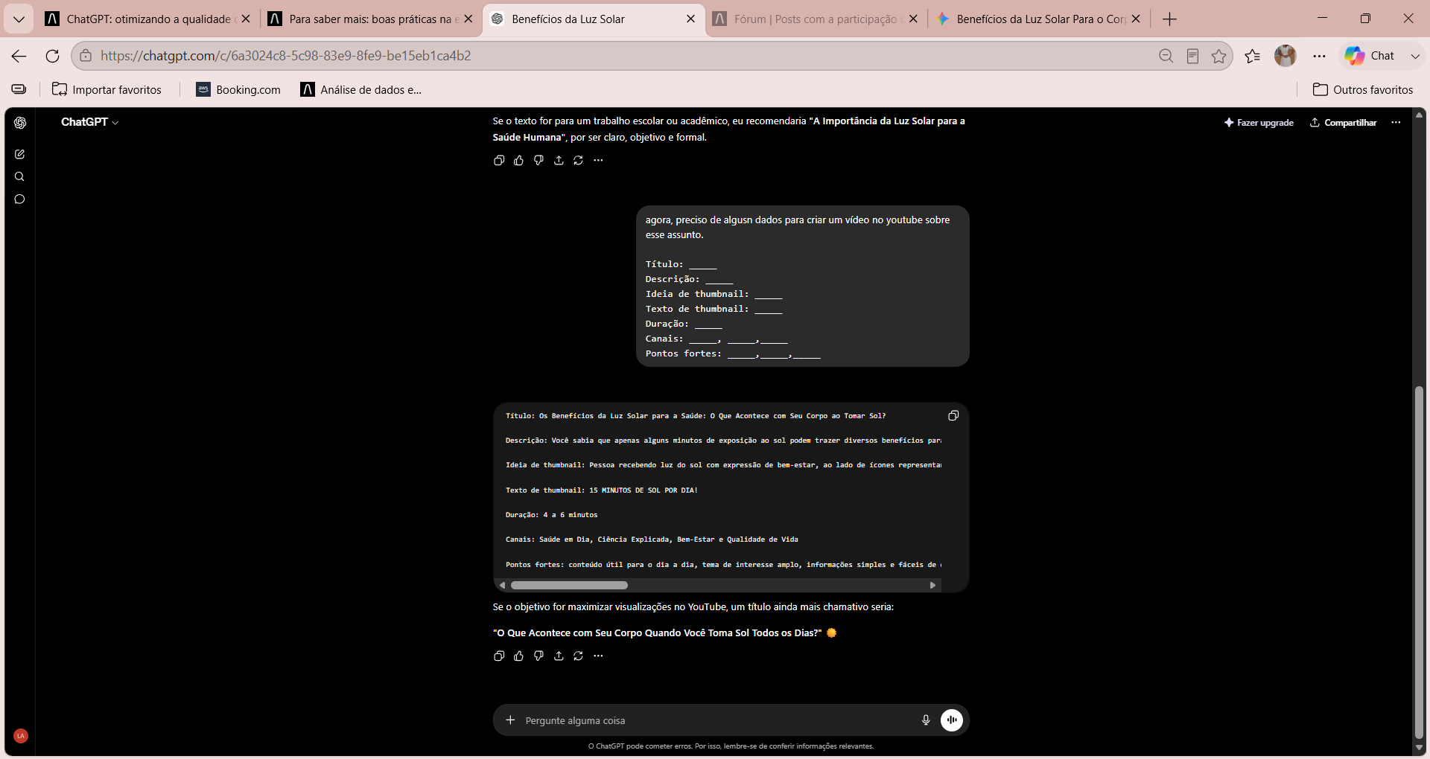Screen dimensions: 1430x759
Task: Regenerate the first response
Action: 579,160
